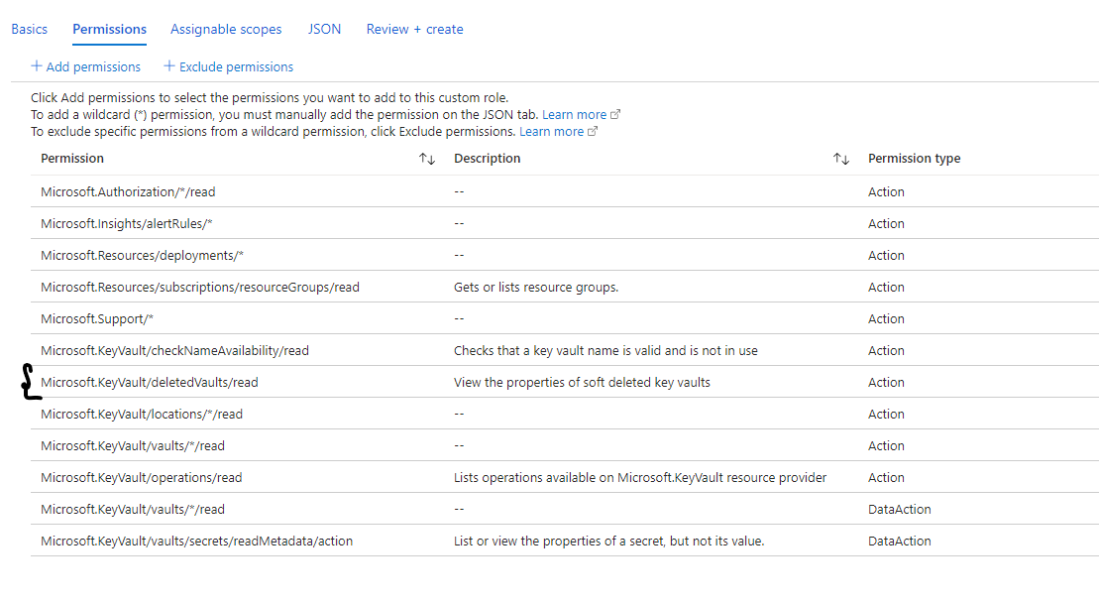
Task: Click 'Checks that a key vault name is valid' description
Action: (x=605, y=350)
